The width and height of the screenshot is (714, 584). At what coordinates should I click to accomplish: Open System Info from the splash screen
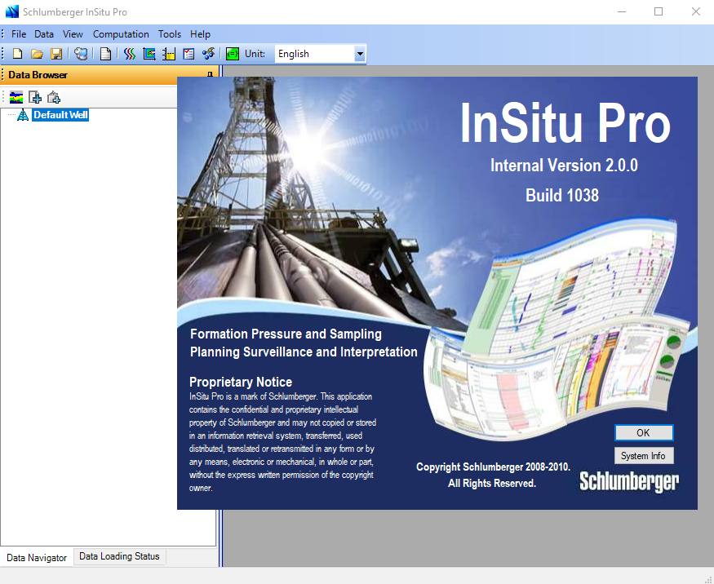pos(644,455)
